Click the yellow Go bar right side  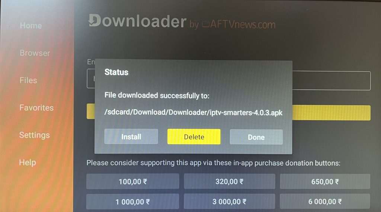(332, 113)
